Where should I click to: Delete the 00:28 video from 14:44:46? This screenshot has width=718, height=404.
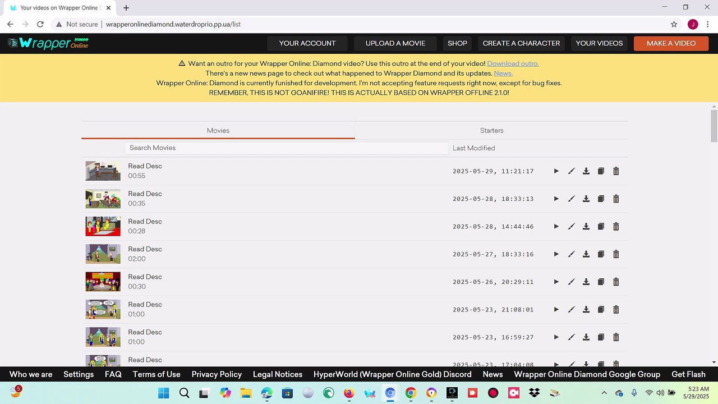coord(616,227)
